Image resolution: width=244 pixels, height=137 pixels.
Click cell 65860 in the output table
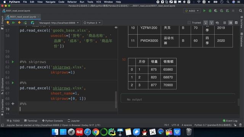(168, 69)
